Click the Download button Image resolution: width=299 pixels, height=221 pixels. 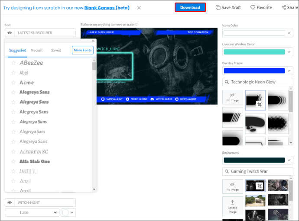(x=190, y=8)
